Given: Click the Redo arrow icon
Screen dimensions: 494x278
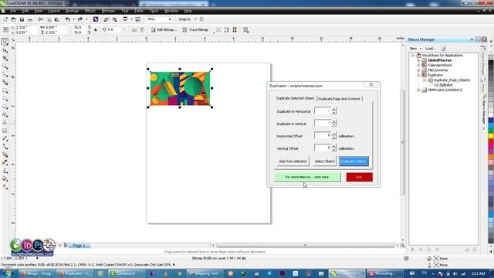Looking at the screenshot, I should tap(80, 19).
